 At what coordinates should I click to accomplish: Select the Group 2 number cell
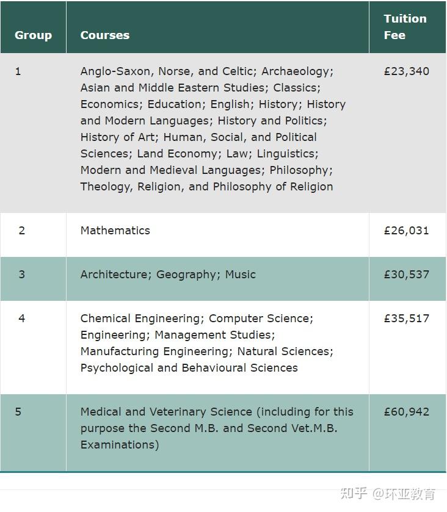22,231
